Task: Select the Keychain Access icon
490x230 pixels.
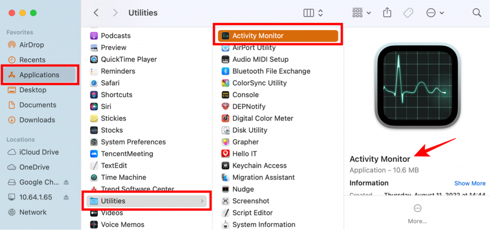Action: (225, 165)
